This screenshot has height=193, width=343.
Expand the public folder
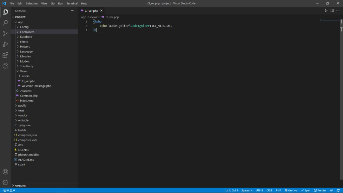coord(44,105)
